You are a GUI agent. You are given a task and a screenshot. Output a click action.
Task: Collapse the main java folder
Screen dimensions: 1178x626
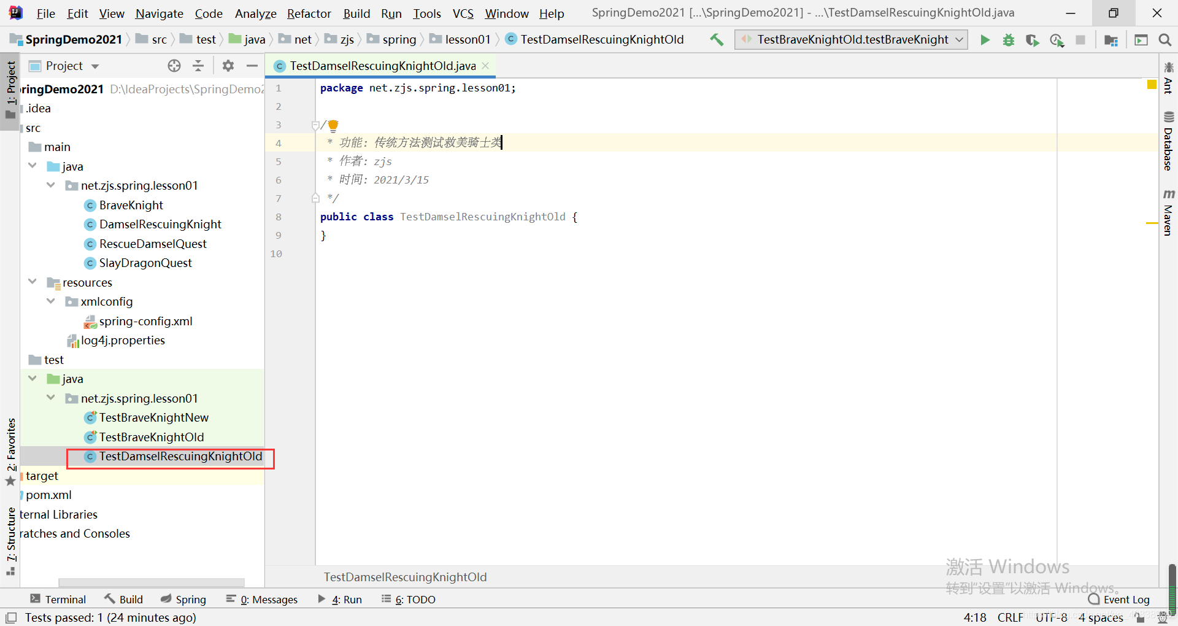pos(33,166)
